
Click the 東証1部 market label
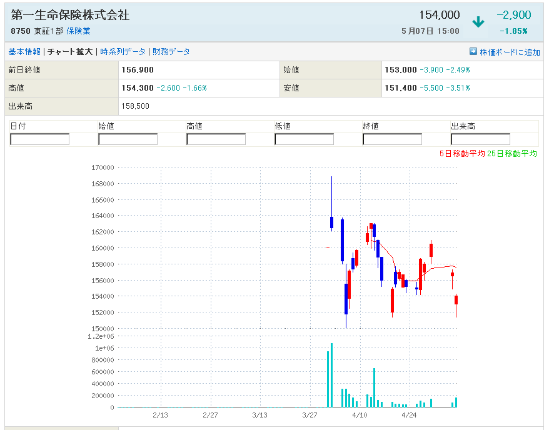click(x=49, y=31)
